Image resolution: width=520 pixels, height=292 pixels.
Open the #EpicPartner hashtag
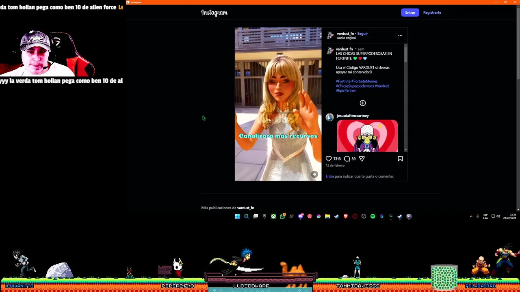[346, 90]
